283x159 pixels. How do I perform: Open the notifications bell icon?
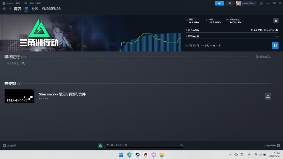pyautogui.click(x=230, y=3)
